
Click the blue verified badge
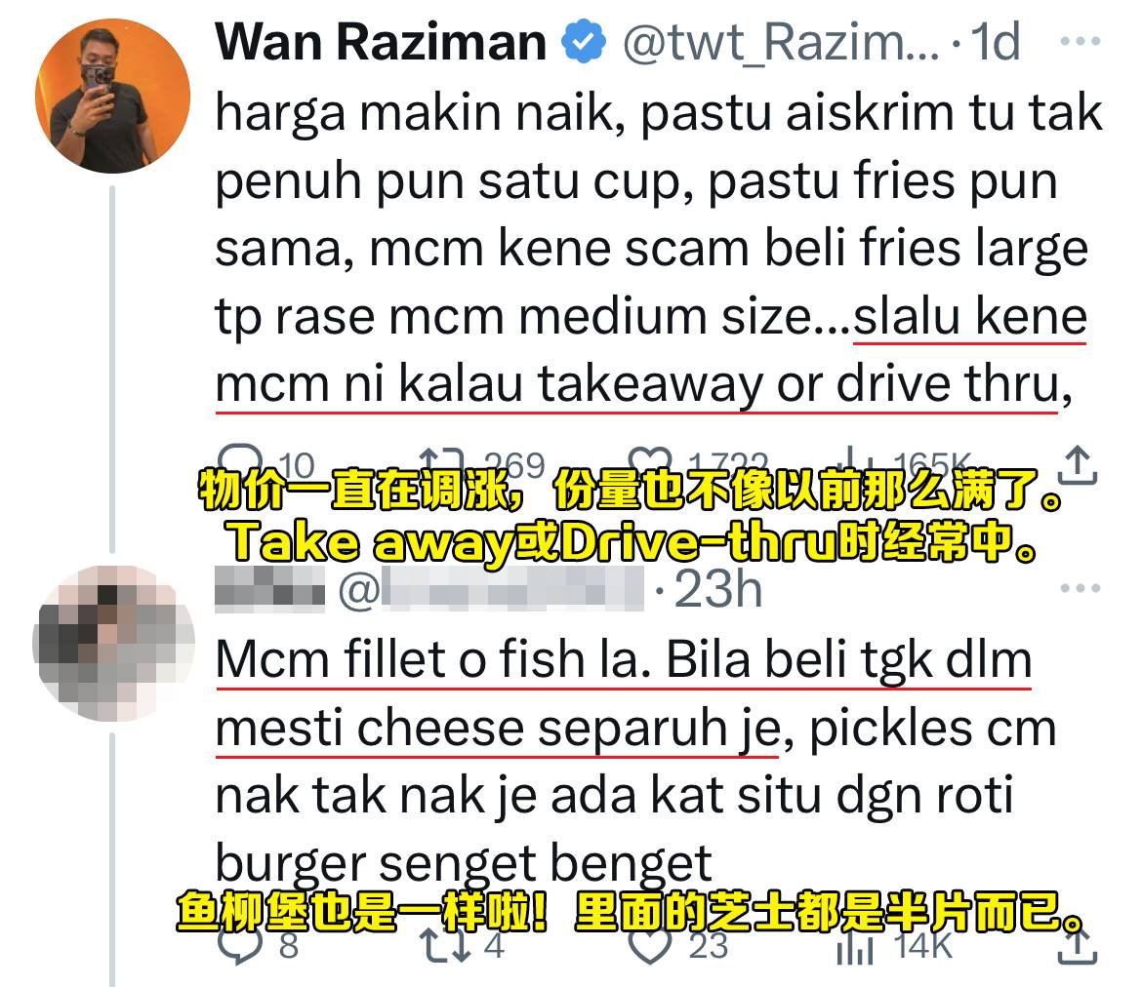click(584, 42)
